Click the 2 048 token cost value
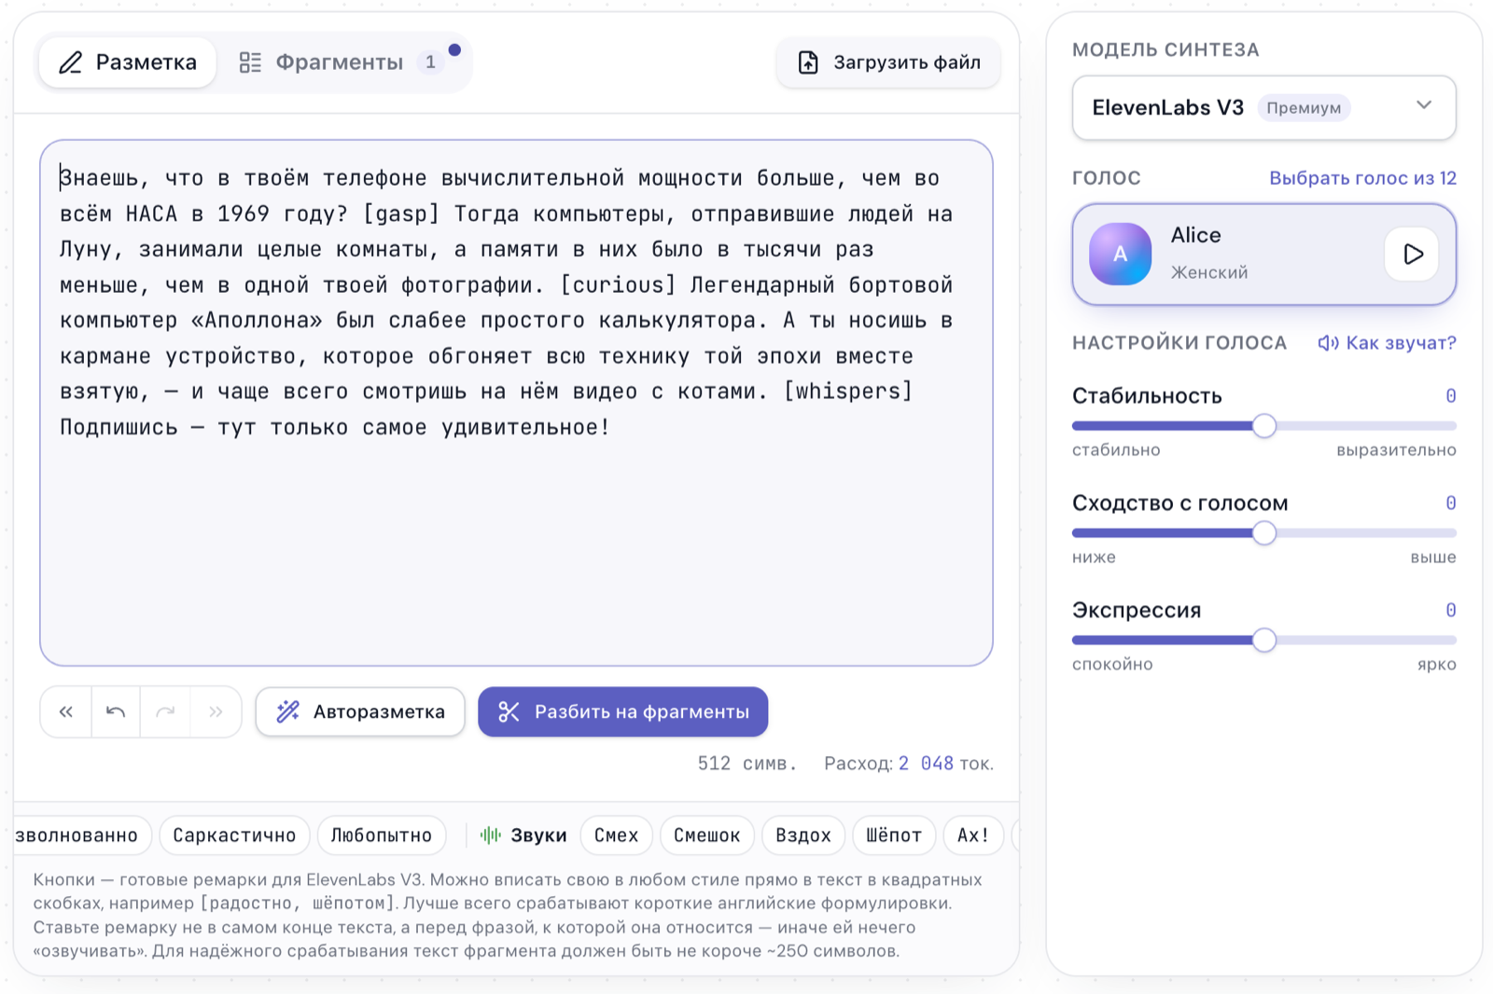 point(926,764)
